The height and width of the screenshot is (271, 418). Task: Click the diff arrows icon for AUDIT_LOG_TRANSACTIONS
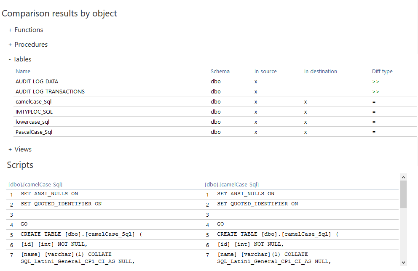pos(375,92)
